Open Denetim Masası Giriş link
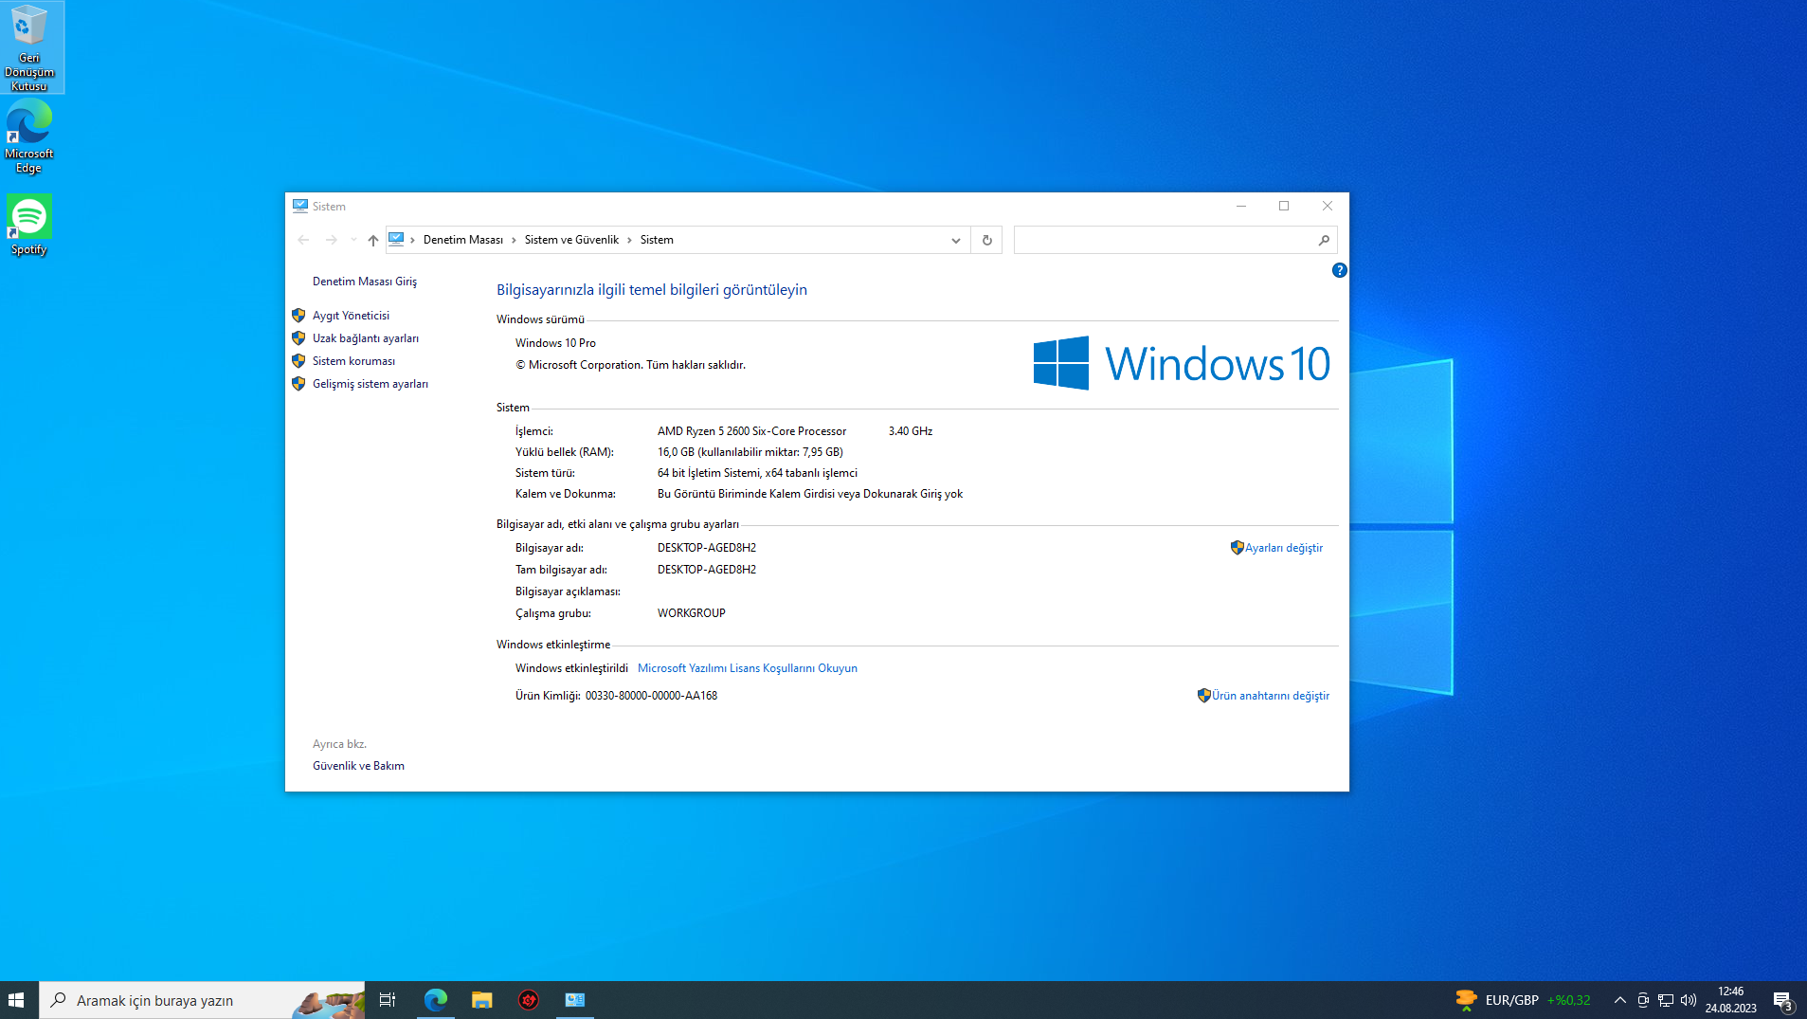This screenshot has width=1807, height=1019. (x=365, y=282)
